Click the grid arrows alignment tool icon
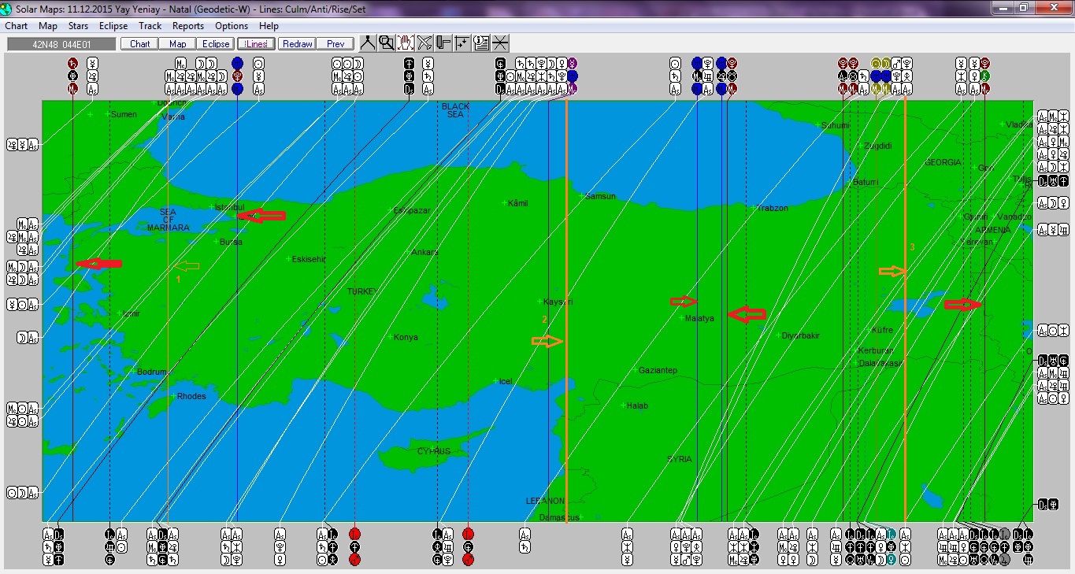Viewport: 1075px width, 574px height. pyautogui.click(x=462, y=43)
